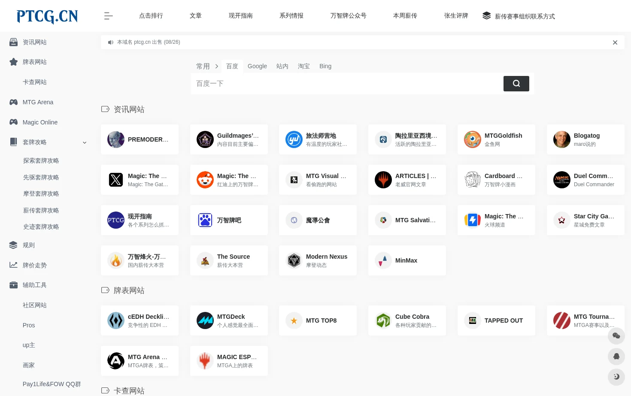The image size is (631, 396).
Task: Click the gamepad icon beside Magic Online
Action: [x=14, y=122]
